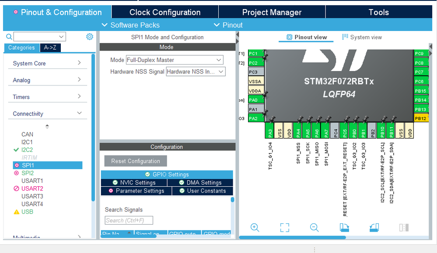The width and height of the screenshot is (437, 253).
Task: Select USART3 peripheral
Action: tap(32, 196)
